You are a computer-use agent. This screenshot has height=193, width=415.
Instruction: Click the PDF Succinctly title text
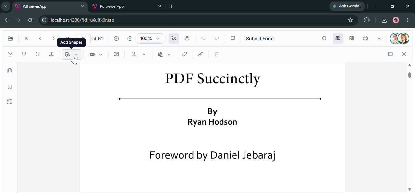tap(213, 79)
